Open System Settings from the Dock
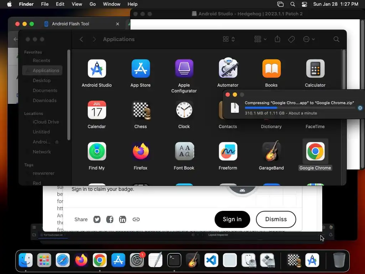 (x=137, y=260)
